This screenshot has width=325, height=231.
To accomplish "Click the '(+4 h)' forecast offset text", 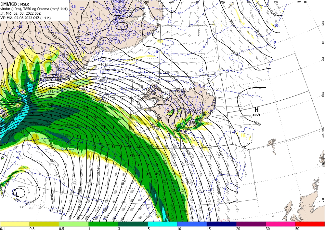I will (x=45, y=18).
